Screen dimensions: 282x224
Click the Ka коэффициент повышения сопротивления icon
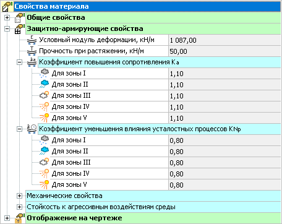[x=32, y=62]
